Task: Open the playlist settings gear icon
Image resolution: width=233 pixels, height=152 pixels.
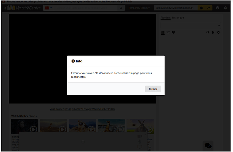Action: click(x=218, y=32)
